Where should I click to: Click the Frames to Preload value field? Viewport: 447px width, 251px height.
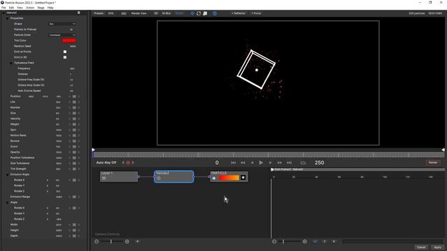coord(71,29)
